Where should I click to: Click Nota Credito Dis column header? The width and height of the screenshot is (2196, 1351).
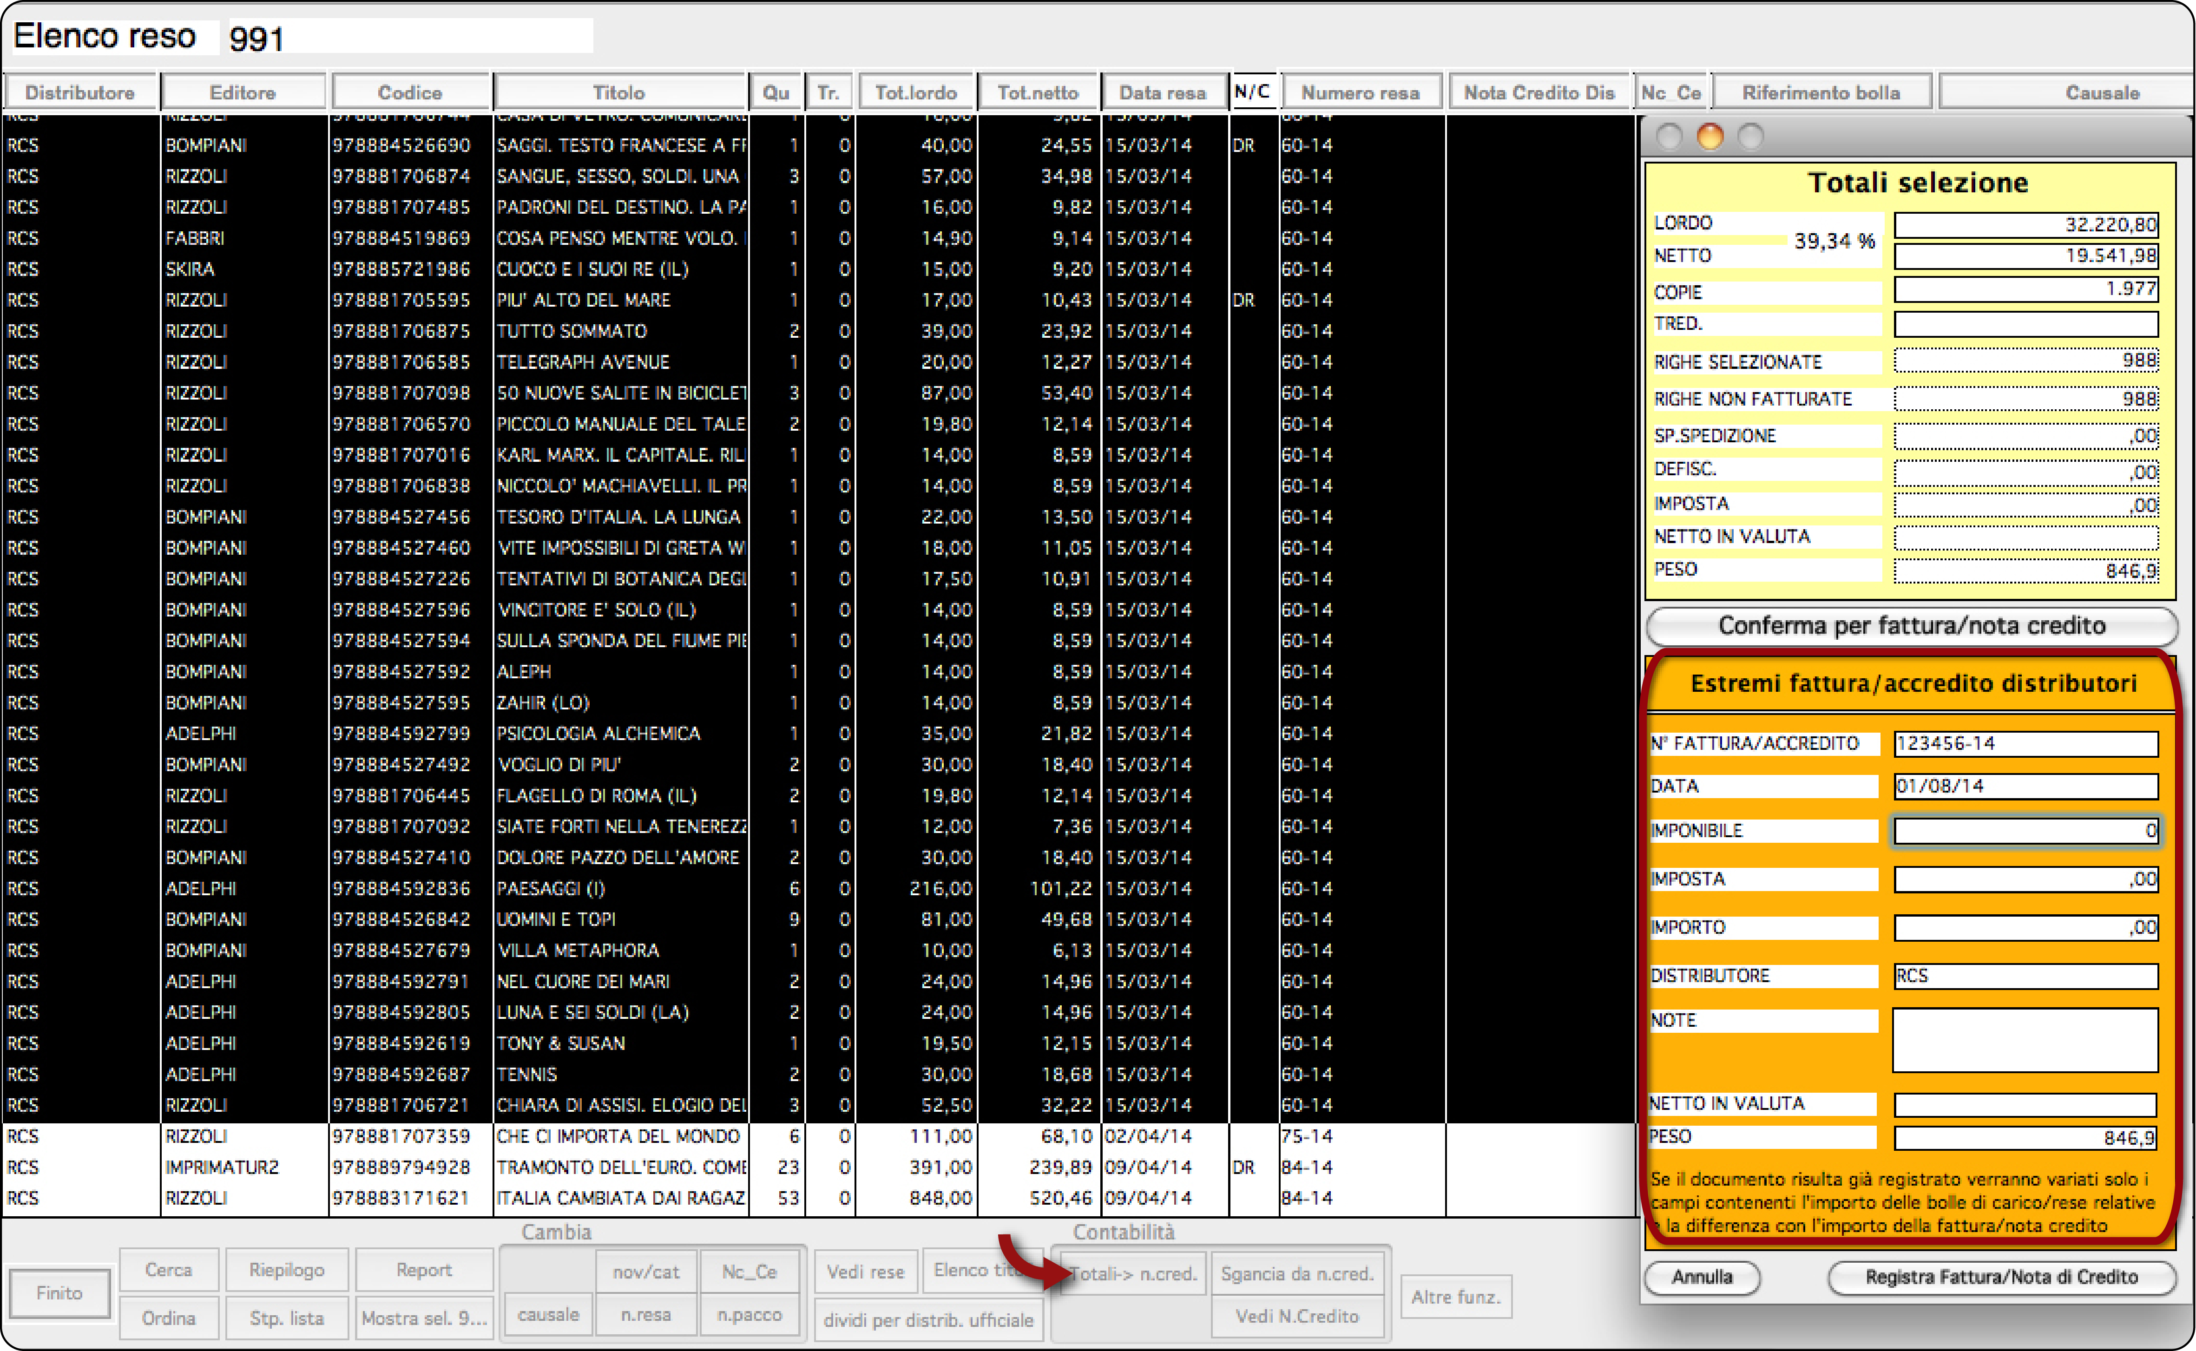pyautogui.click(x=1539, y=93)
